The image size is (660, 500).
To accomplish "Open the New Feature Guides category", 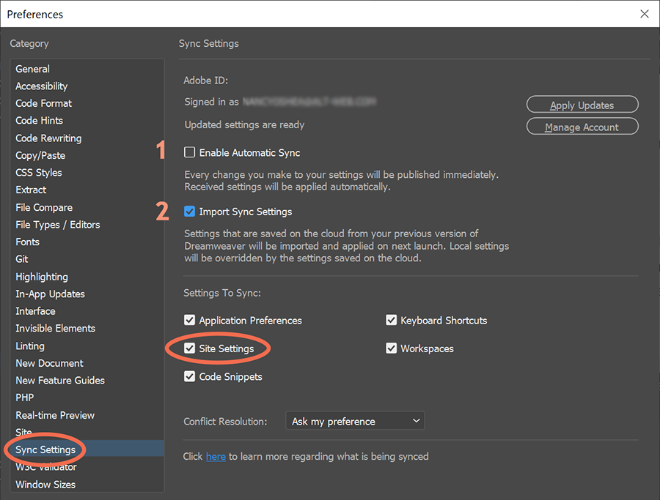I will point(87,381).
